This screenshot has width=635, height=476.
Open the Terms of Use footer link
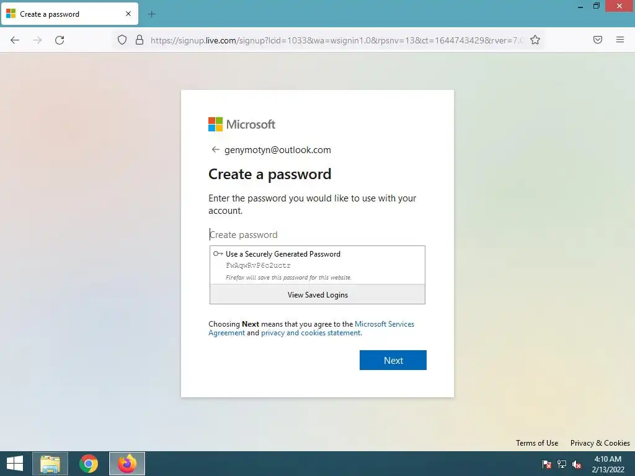[x=536, y=443]
